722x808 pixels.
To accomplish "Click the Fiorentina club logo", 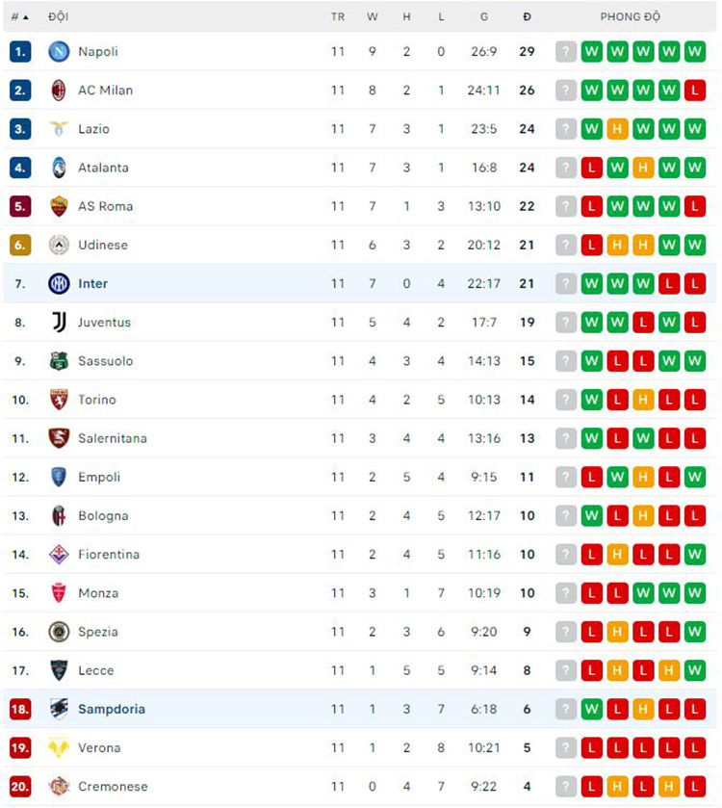I will (59, 555).
